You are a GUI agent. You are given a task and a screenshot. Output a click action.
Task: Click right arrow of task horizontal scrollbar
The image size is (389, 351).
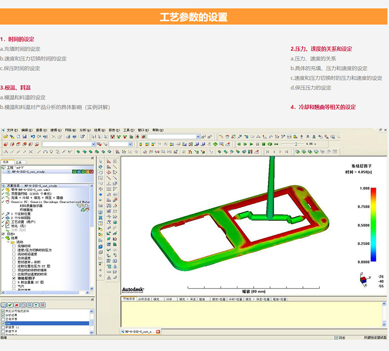(87, 293)
